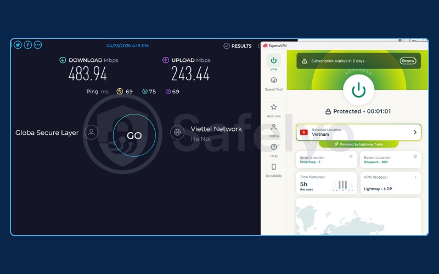The height and width of the screenshot is (274, 439).
Task: Open Add-ons star in ExpressVPN sidebar
Action: pyautogui.click(x=273, y=111)
